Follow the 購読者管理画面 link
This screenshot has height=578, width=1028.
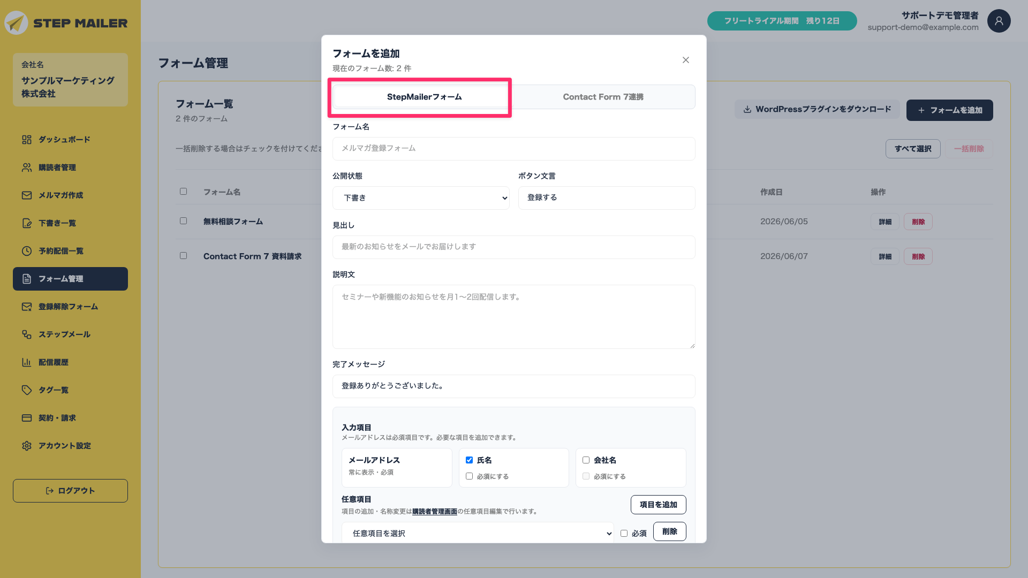(434, 512)
